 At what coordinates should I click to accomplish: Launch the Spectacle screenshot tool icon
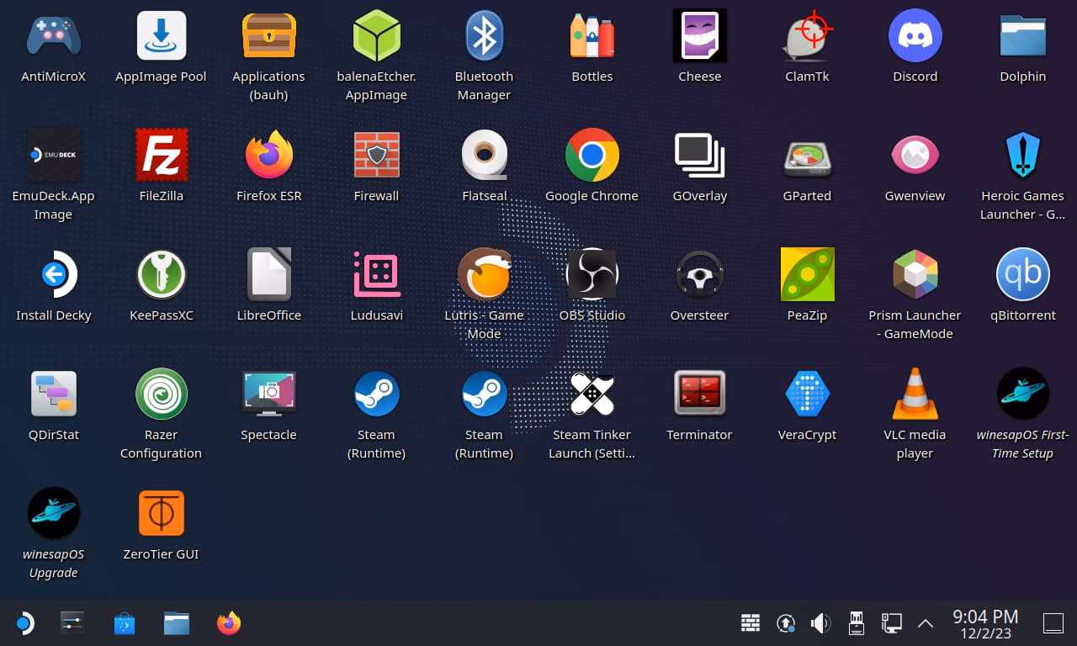click(x=268, y=394)
